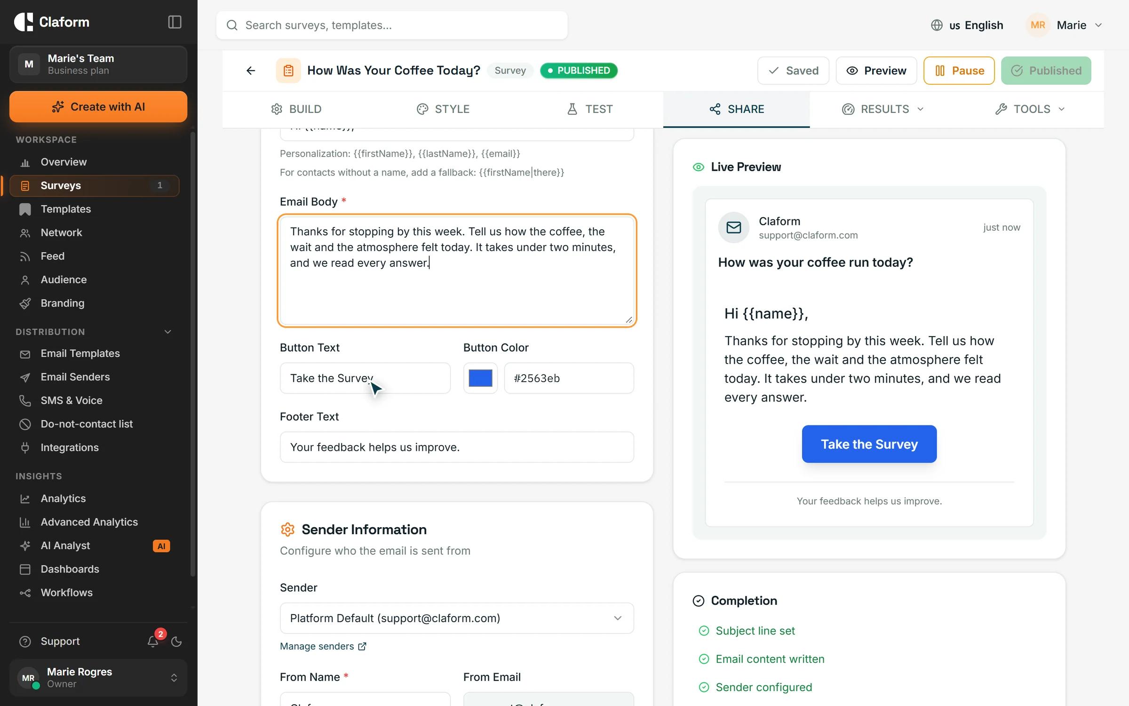Toggle dark mode moon icon
Image resolution: width=1129 pixels, height=706 pixels.
point(176,641)
